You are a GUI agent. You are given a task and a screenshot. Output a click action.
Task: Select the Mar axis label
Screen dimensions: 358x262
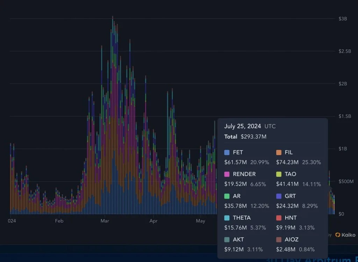tap(105, 221)
